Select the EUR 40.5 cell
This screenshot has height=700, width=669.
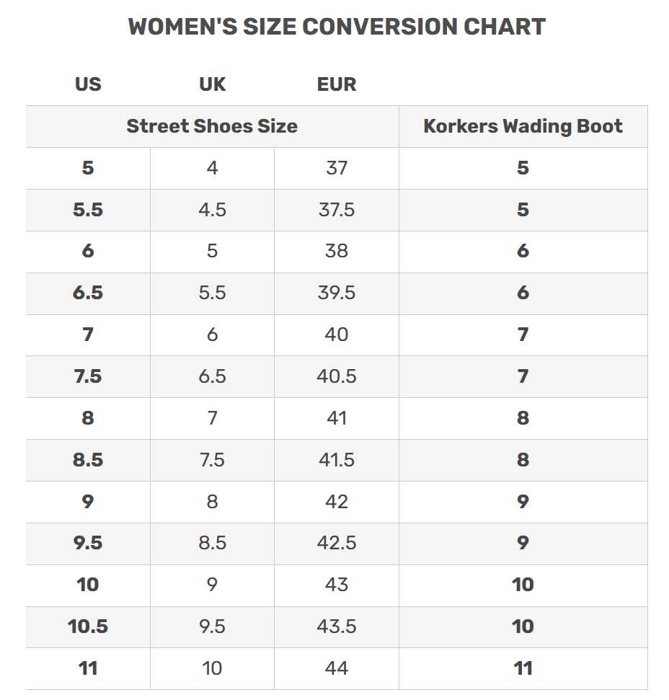click(337, 376)
